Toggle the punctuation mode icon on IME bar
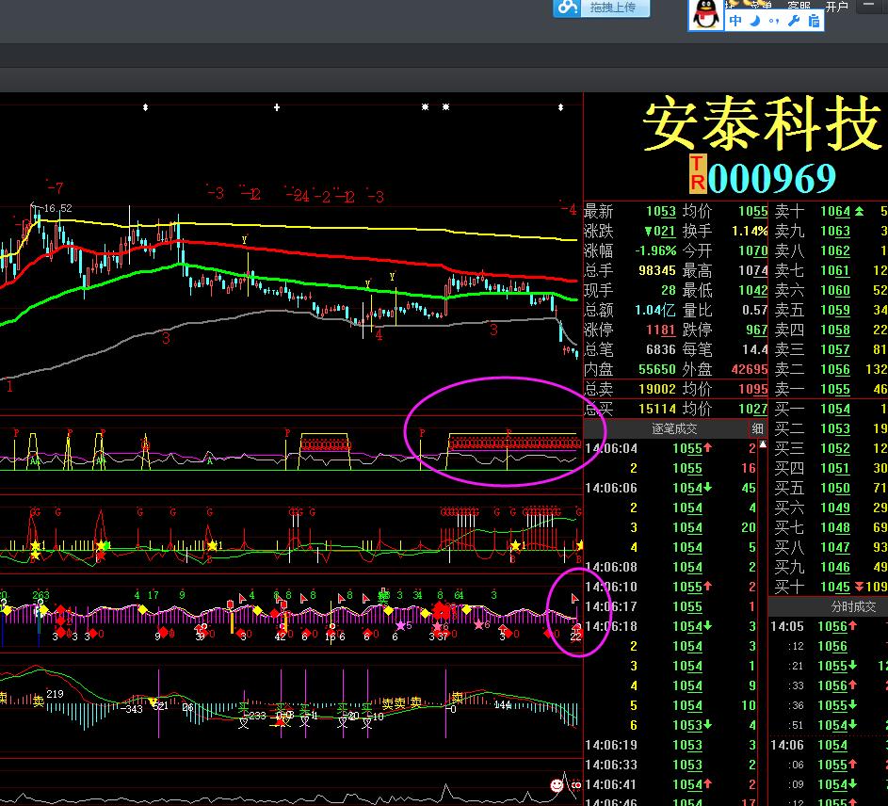This screenshot has width=888, height=806. (x=774, y=22)
